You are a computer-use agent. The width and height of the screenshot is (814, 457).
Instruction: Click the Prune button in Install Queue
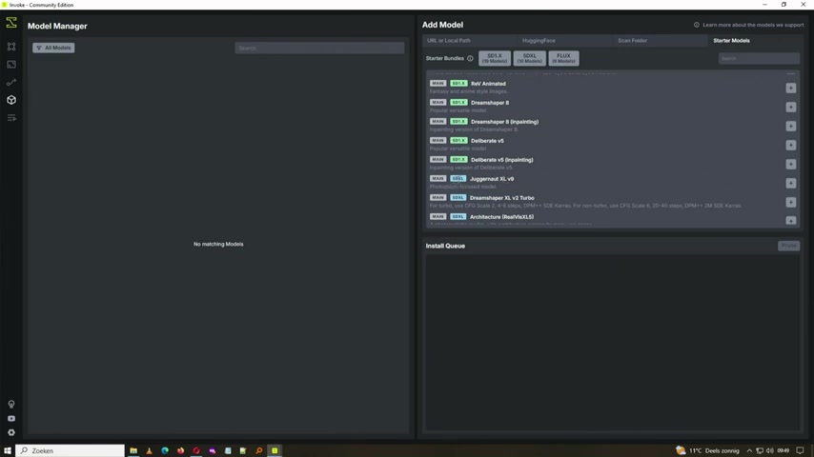point(788,246)
